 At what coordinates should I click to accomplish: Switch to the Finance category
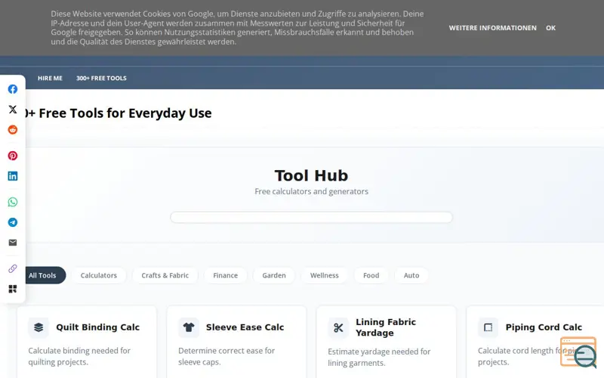[225, 275]
